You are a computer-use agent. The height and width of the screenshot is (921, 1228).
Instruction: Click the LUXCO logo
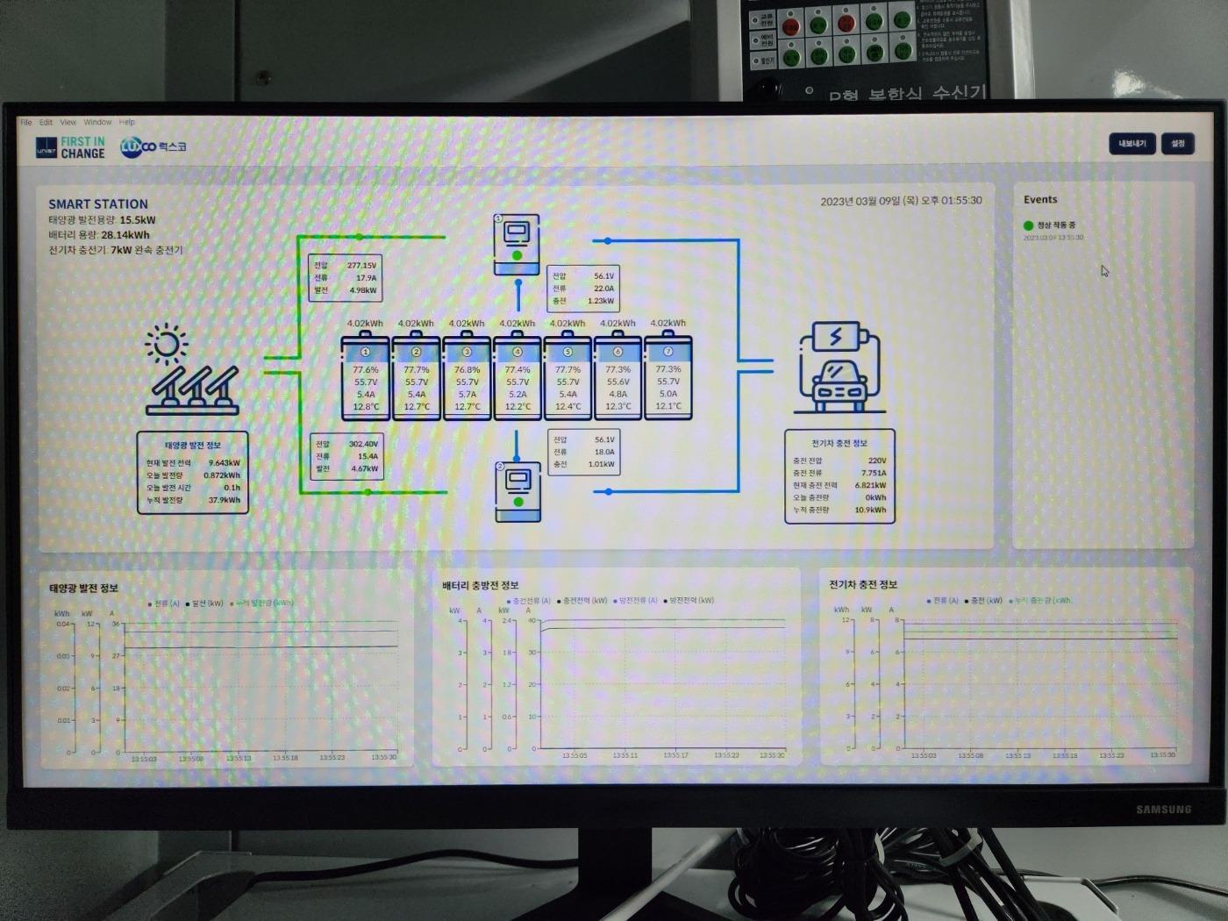[153, 147]
